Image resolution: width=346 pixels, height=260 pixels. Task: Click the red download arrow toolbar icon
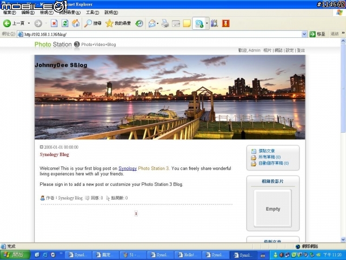click(226, 23)
